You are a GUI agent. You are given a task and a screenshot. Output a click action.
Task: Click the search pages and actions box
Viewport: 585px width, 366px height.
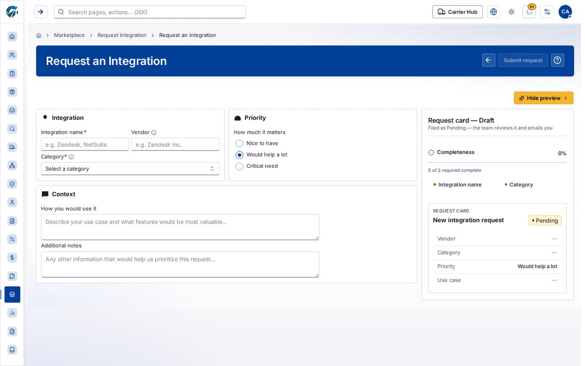click(x=150, y=12)
